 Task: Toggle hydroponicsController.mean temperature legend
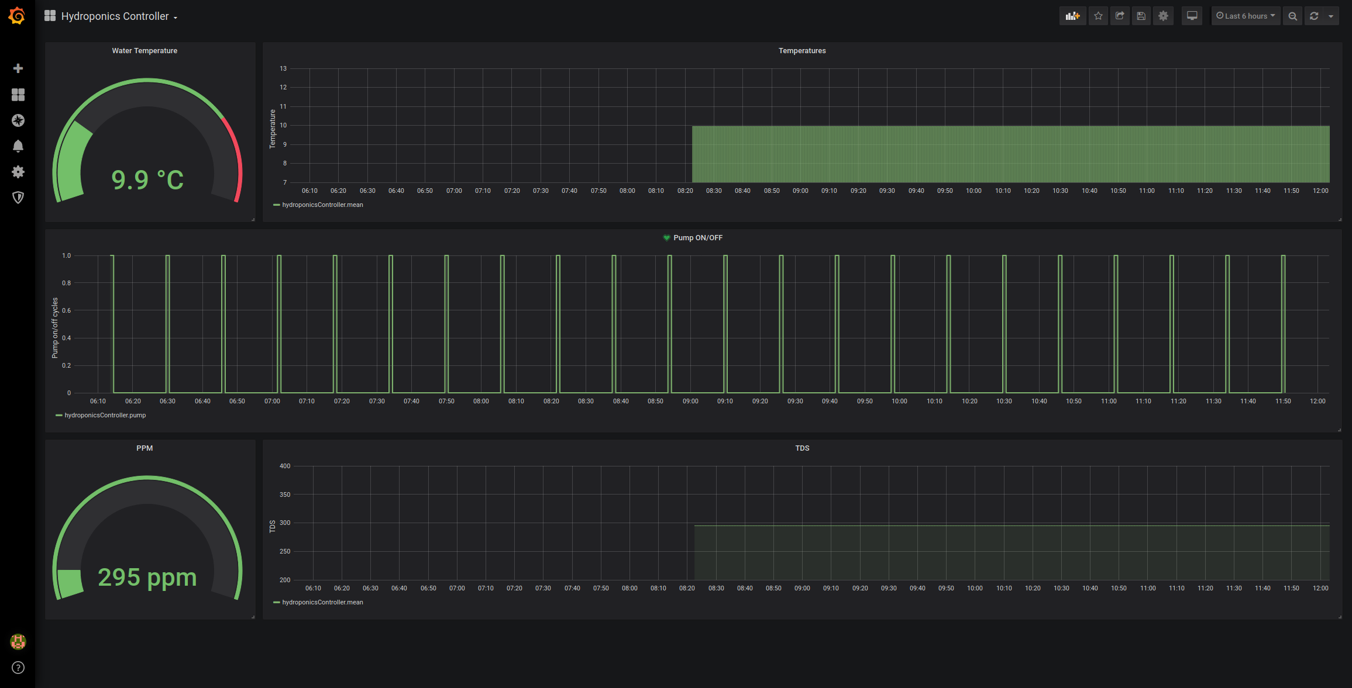pos(319,205)
